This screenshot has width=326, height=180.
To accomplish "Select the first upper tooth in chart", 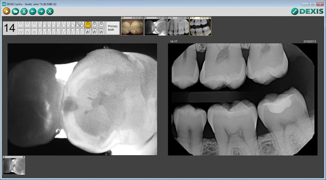I will tap(21, 25).
